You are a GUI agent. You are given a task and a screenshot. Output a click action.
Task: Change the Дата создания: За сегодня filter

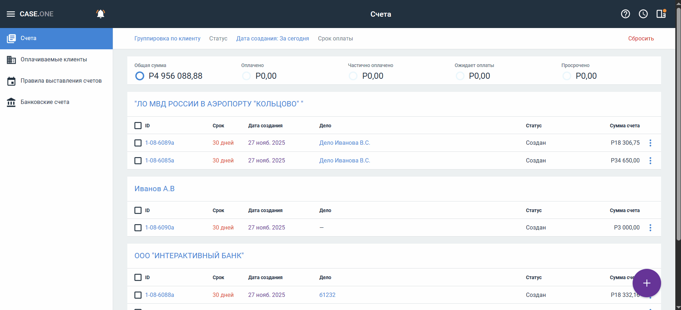(x=272, y=39)
